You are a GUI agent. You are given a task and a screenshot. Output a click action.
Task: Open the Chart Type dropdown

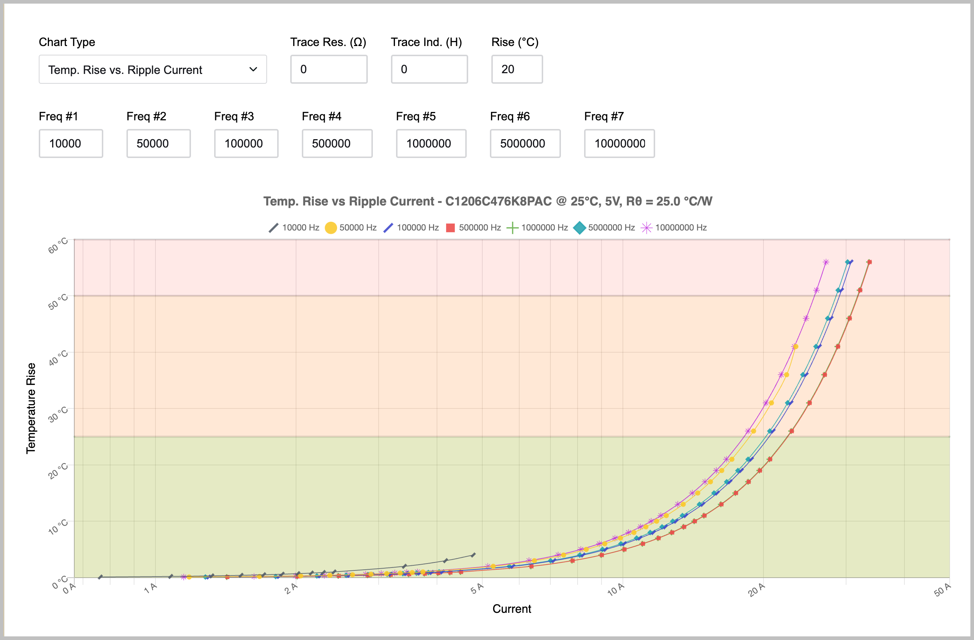[x=153, y=70]
